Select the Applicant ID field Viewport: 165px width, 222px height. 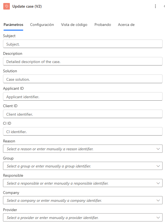82,97
